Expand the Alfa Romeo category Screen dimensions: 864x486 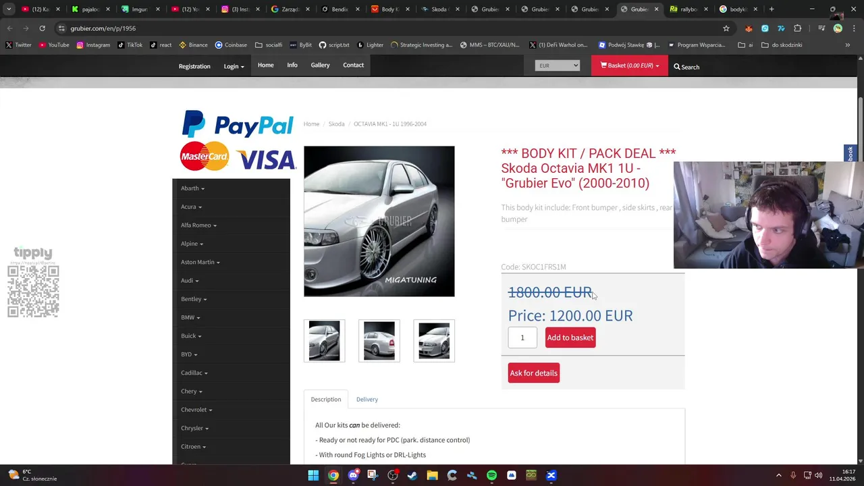pos(198,225)
